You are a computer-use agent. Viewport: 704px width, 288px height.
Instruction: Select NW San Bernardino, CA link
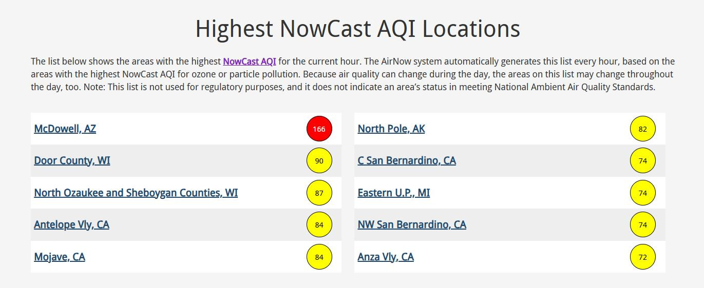point(412,224)
